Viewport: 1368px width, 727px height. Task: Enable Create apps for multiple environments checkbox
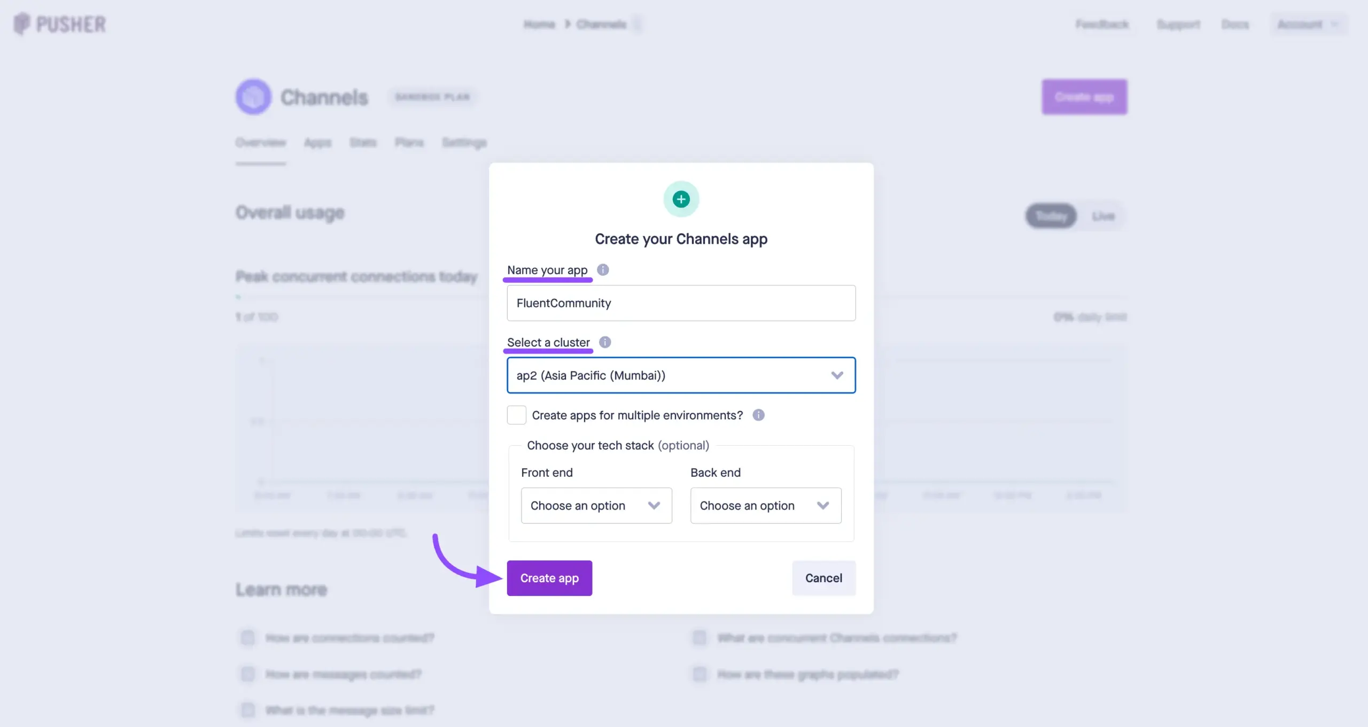point(516,415)
